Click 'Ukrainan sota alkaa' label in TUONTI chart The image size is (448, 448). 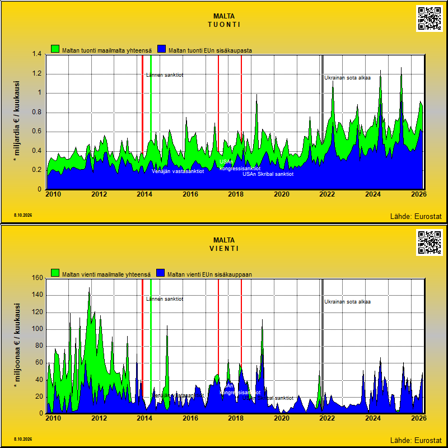(347, 78)
